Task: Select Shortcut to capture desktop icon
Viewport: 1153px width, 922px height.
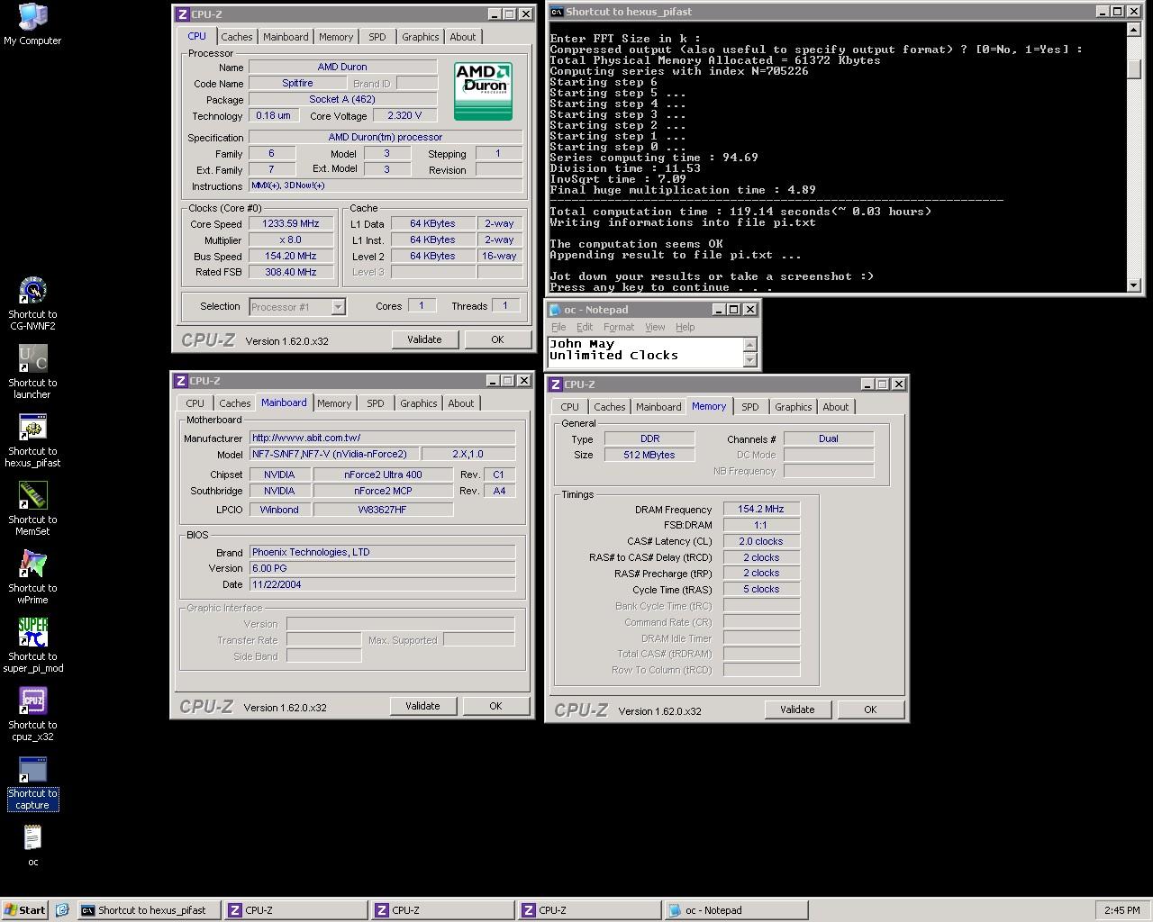Action: 32,782
